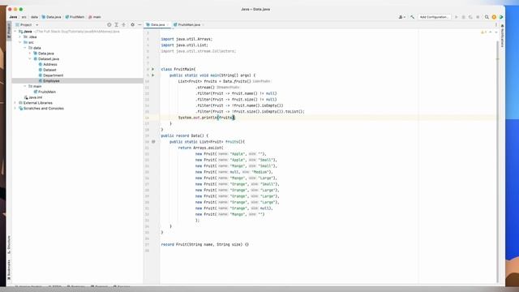Click the run gutter arrow beside class FruitMain
Screen dimensions: 519x292
click(x=153, y=69)
